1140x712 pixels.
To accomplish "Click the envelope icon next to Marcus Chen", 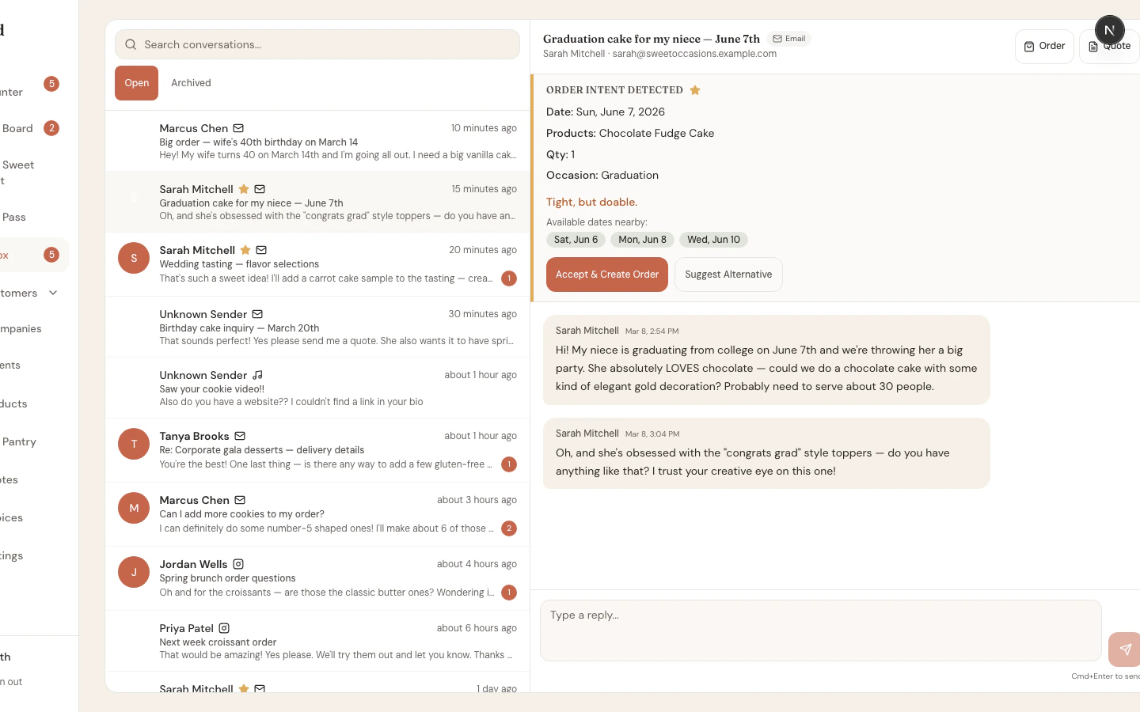I will (237, 127).
